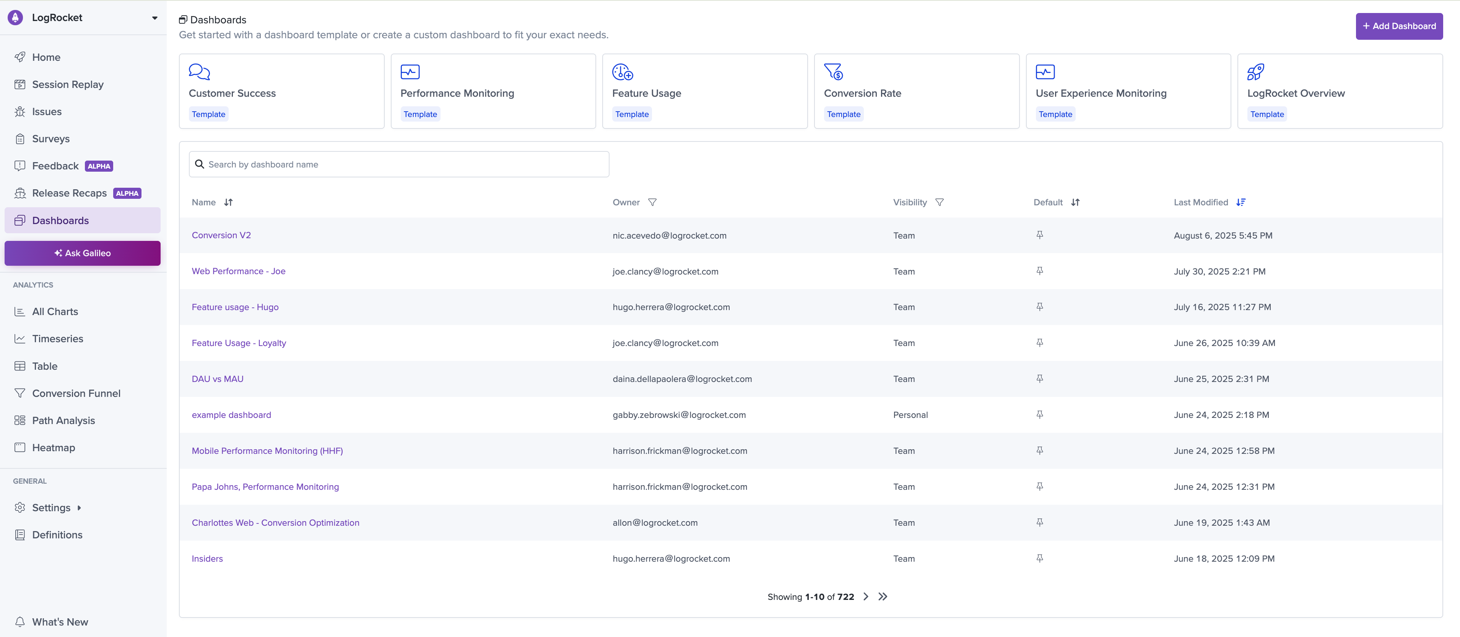
Task: Pin Feature Usage - Loyalty as default
Action: coord(1039,343)
